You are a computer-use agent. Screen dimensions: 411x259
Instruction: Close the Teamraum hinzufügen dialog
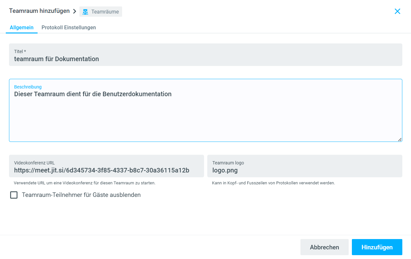click(397, 11)
